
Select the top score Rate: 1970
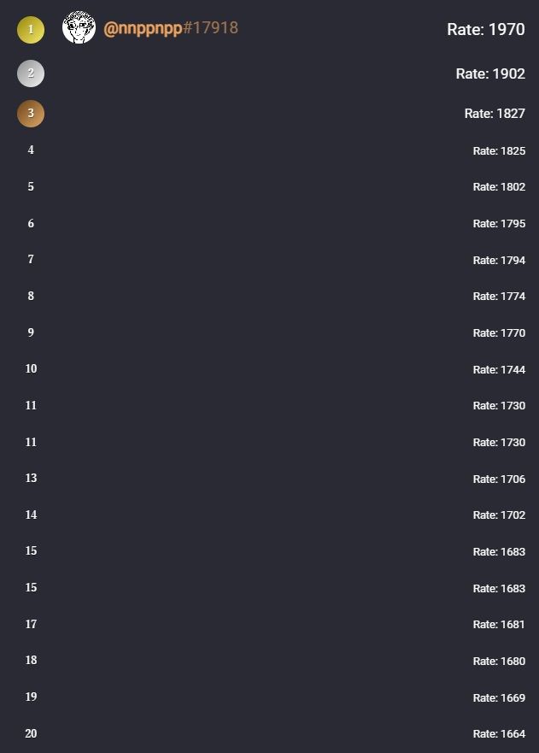[485, 30]
